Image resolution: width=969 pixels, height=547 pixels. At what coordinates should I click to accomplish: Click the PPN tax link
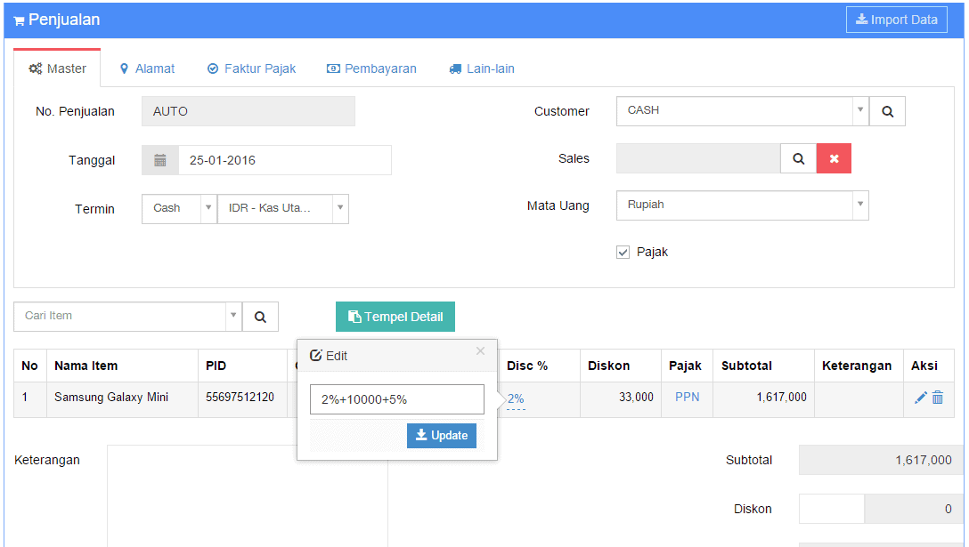(x=688, y=397)
